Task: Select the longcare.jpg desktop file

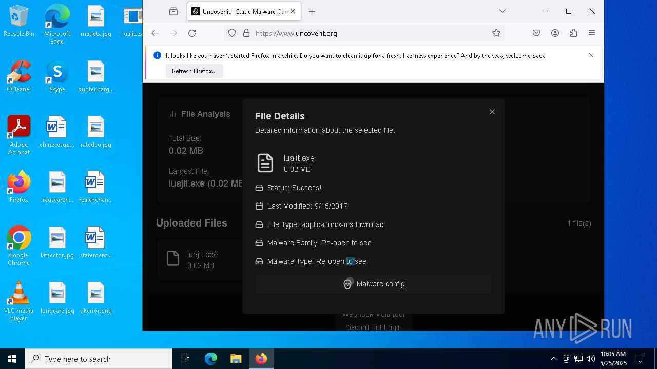Action: tap(57, 298)
